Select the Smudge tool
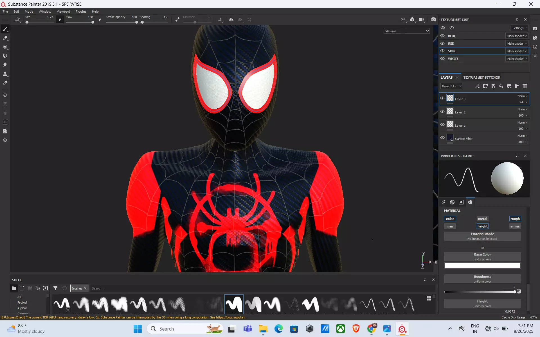Viewport: 540px width, 337px height. pyautogui.click(x=5, y=65)
